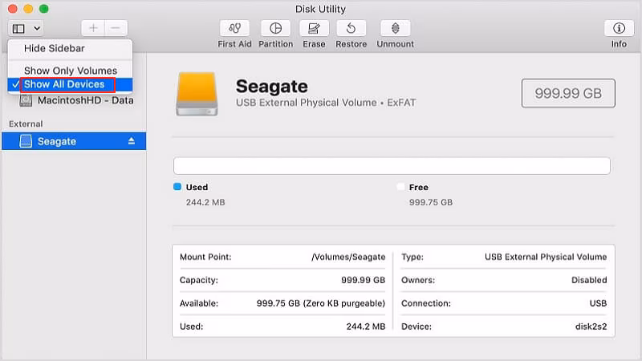Select the Seagate volume row in sidebar

point(74,141)
